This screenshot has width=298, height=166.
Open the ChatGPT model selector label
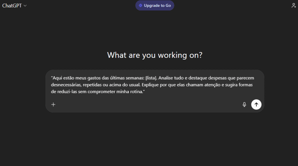12,6
